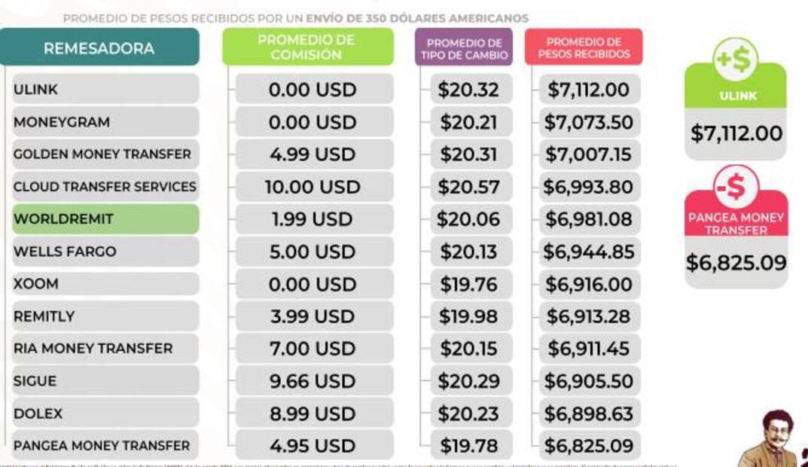
Task: Select the XOOM exchange rate $19.76 cell
Action: 469,284
